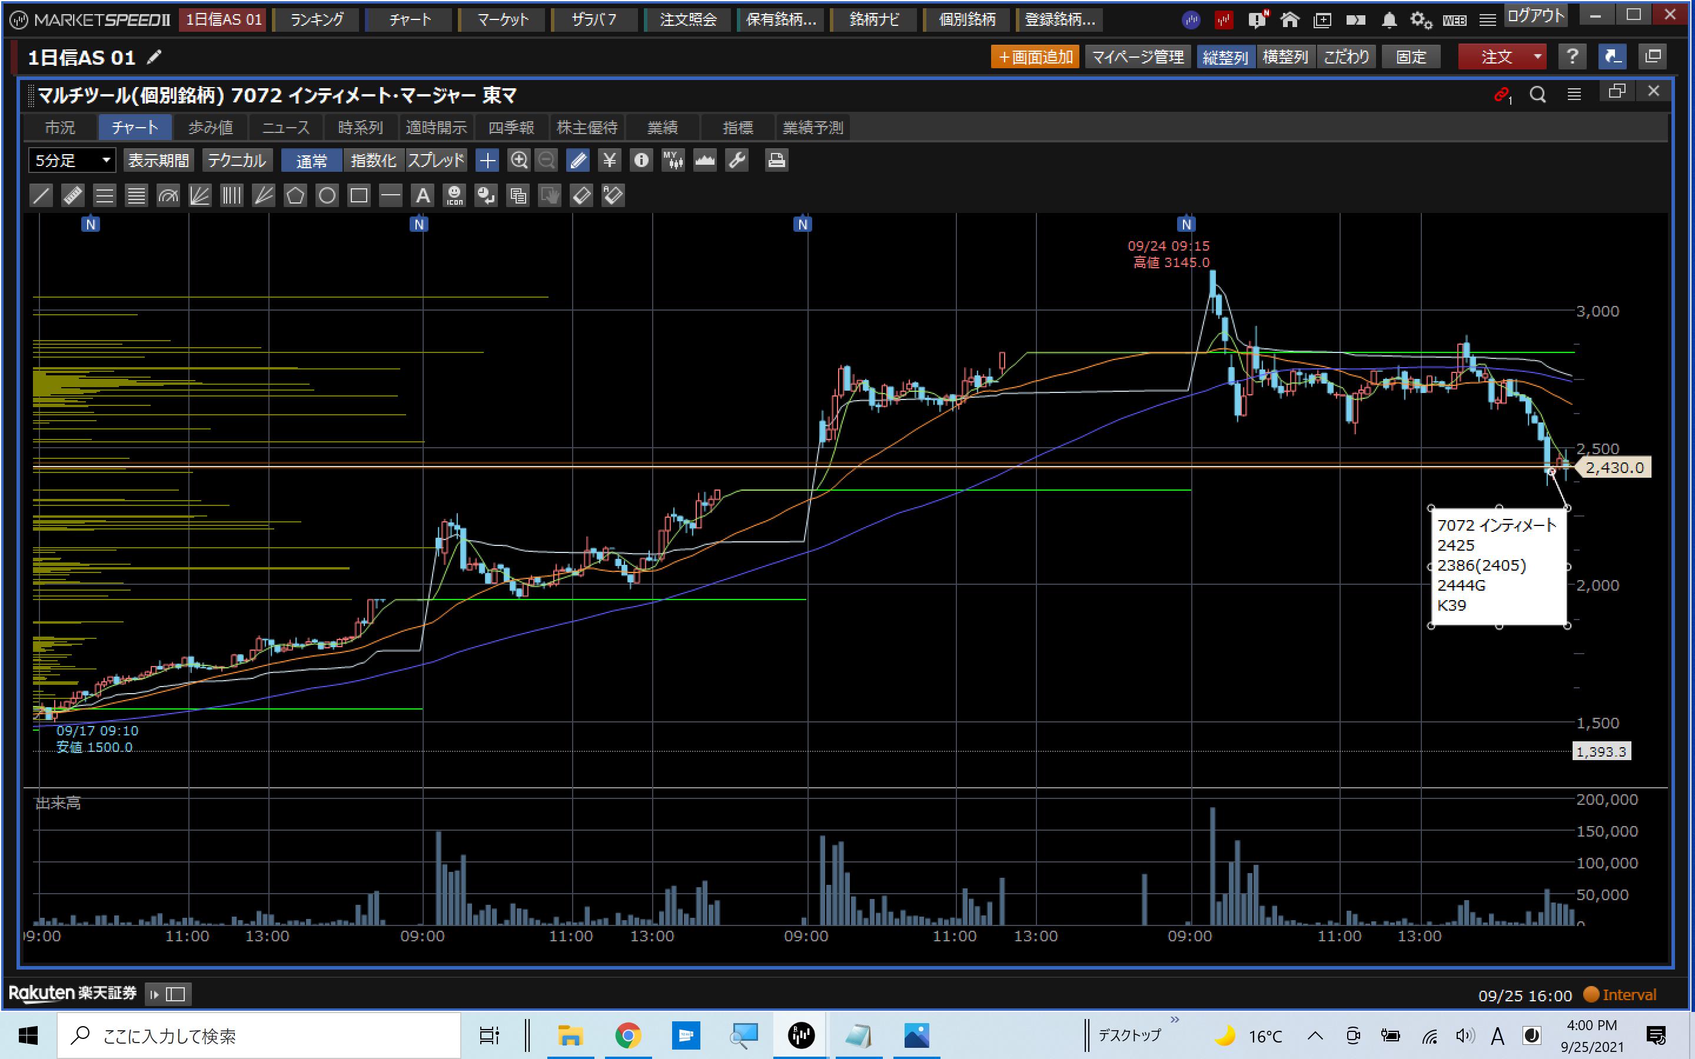Click the +画面追加 button
The image size is (1695, 1059).
pos(1035,56)
